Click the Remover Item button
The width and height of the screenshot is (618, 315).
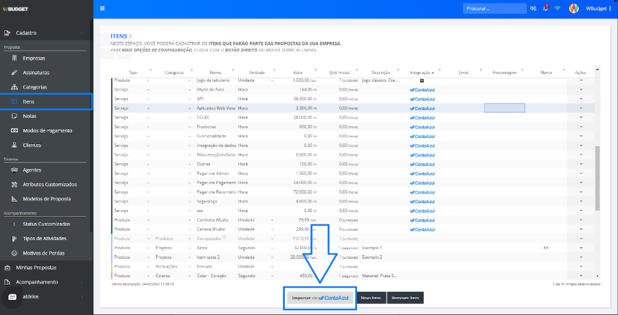[x=405, y=298]
